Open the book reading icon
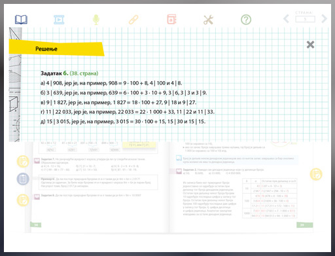Viewport: 335px width, 256px height. pyautogui.click(x=21, y=20)
